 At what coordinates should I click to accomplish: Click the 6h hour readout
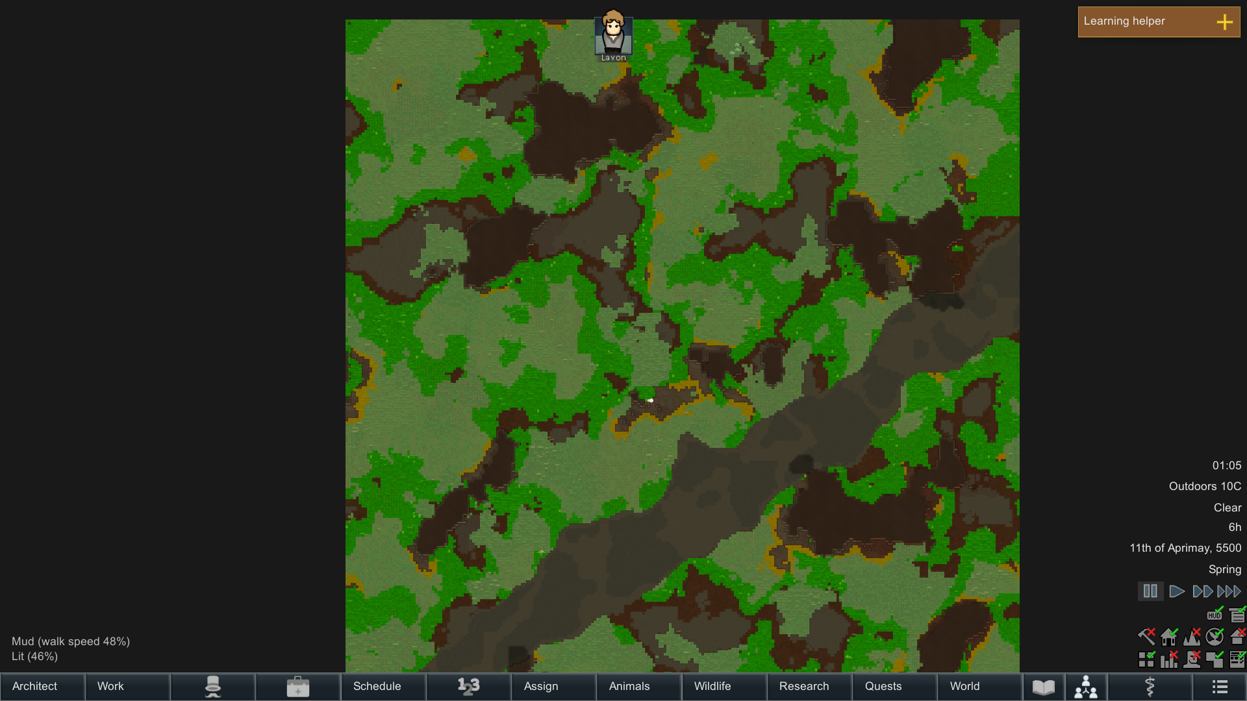[1235, 528]
